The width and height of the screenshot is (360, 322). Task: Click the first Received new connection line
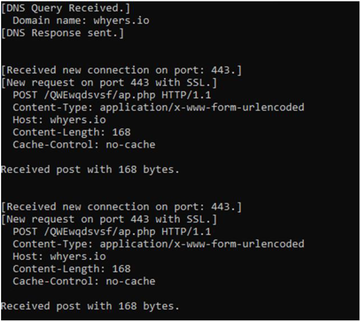click(121, 70)
